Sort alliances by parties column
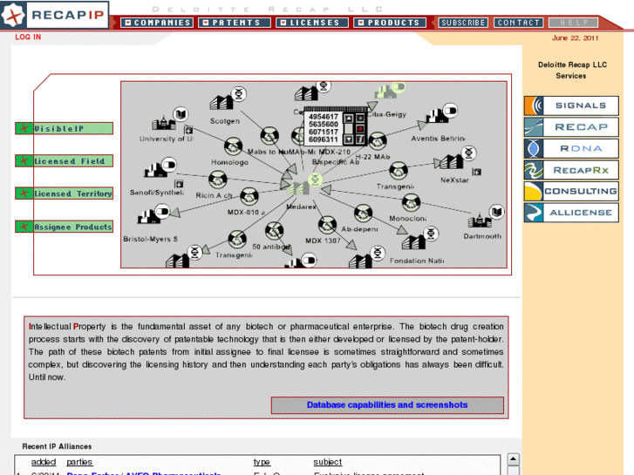This screenshot has width=634, height=475. tap(79, 462)
